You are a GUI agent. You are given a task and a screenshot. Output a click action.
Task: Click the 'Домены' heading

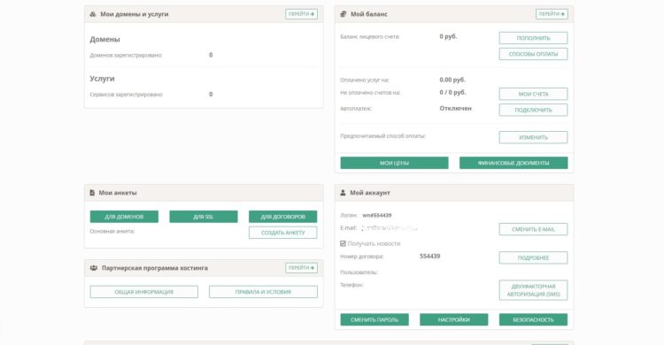point(105,40)
